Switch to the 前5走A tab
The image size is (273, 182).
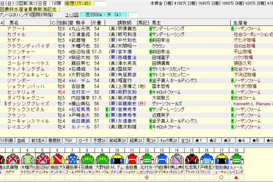click(38, 141)
